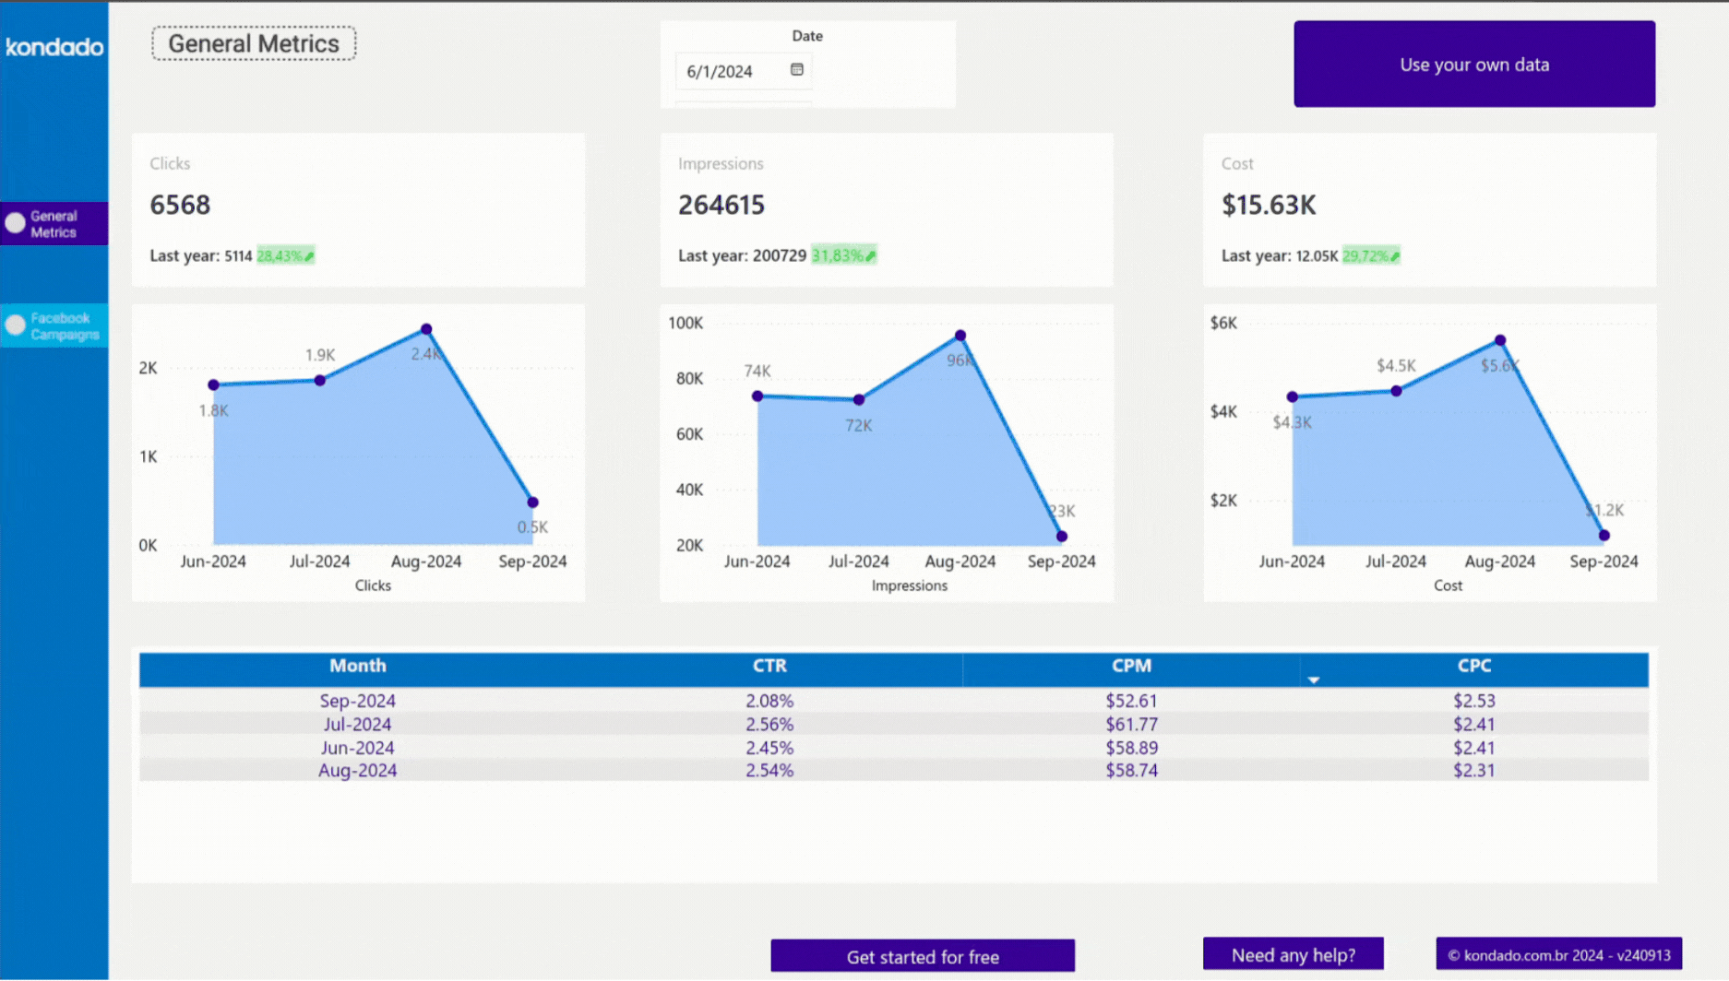Screen dimensions: 1729x981
Task: Click the Get started for free button
Action: click(922, 956)
